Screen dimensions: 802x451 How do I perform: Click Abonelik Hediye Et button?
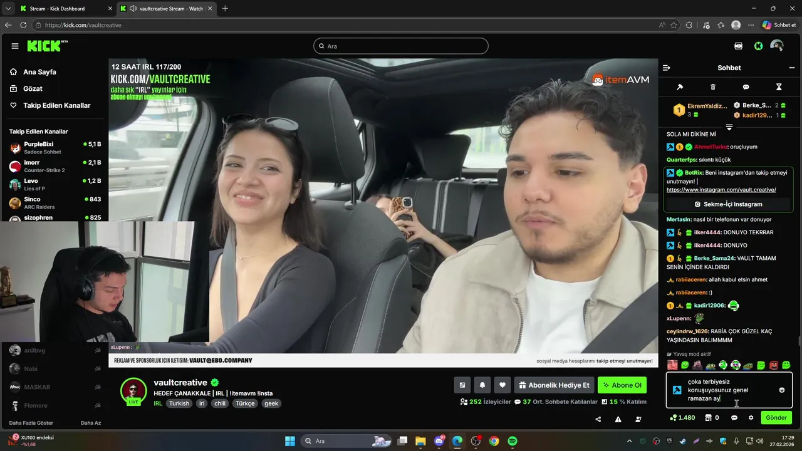555,385
